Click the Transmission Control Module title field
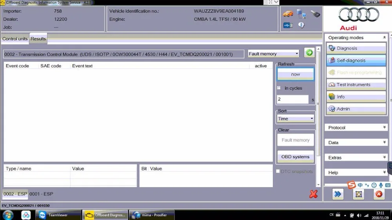 click(x=123, y=54)
